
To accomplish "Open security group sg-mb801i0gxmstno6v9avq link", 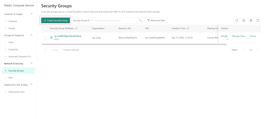I will pos(68,36).
